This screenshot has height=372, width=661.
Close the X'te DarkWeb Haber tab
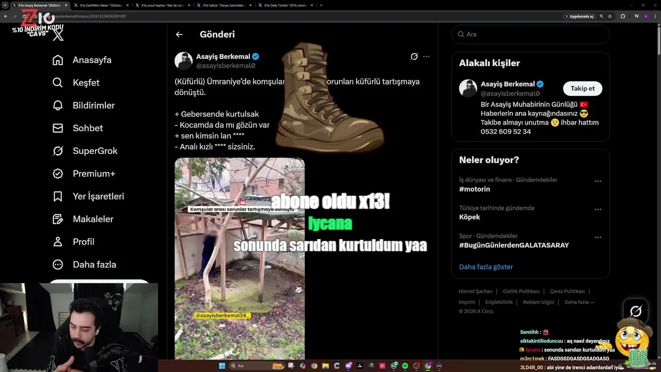tap(127, 5)
